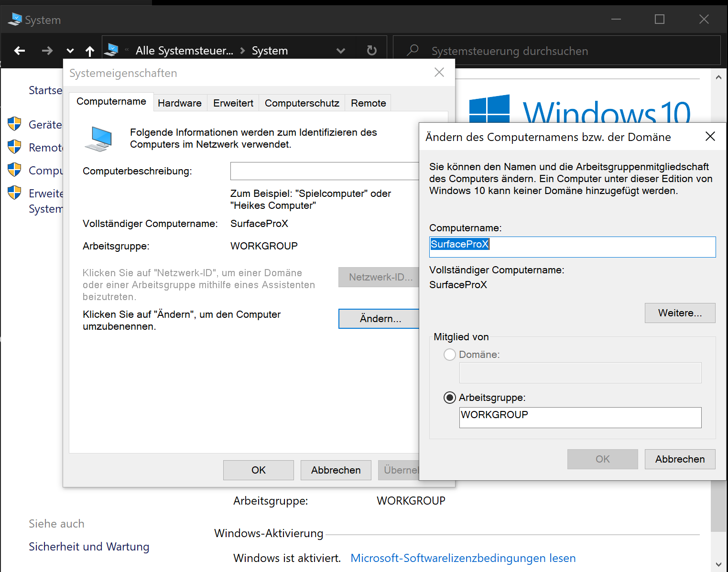Image resolution: width=728 pixels, height=572 pixels.
Task: Select the Domäne radio button
Action: pyautogui.click(x=449, y=355)
